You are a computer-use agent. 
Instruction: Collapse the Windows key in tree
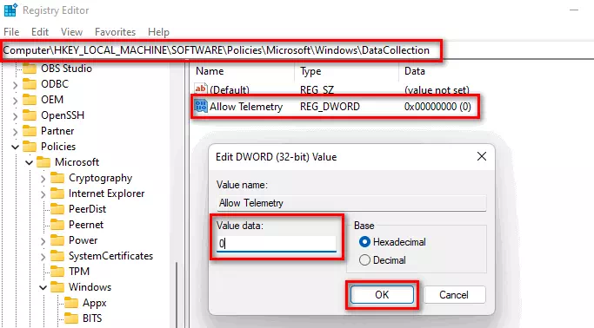43,287
